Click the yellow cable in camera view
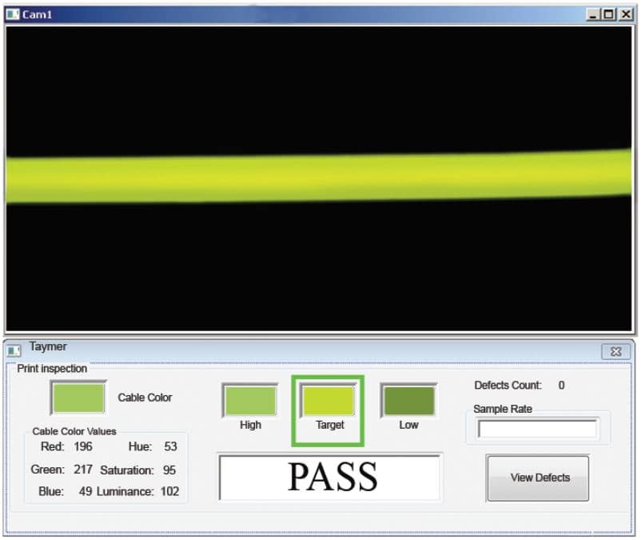 pos(320,177)
